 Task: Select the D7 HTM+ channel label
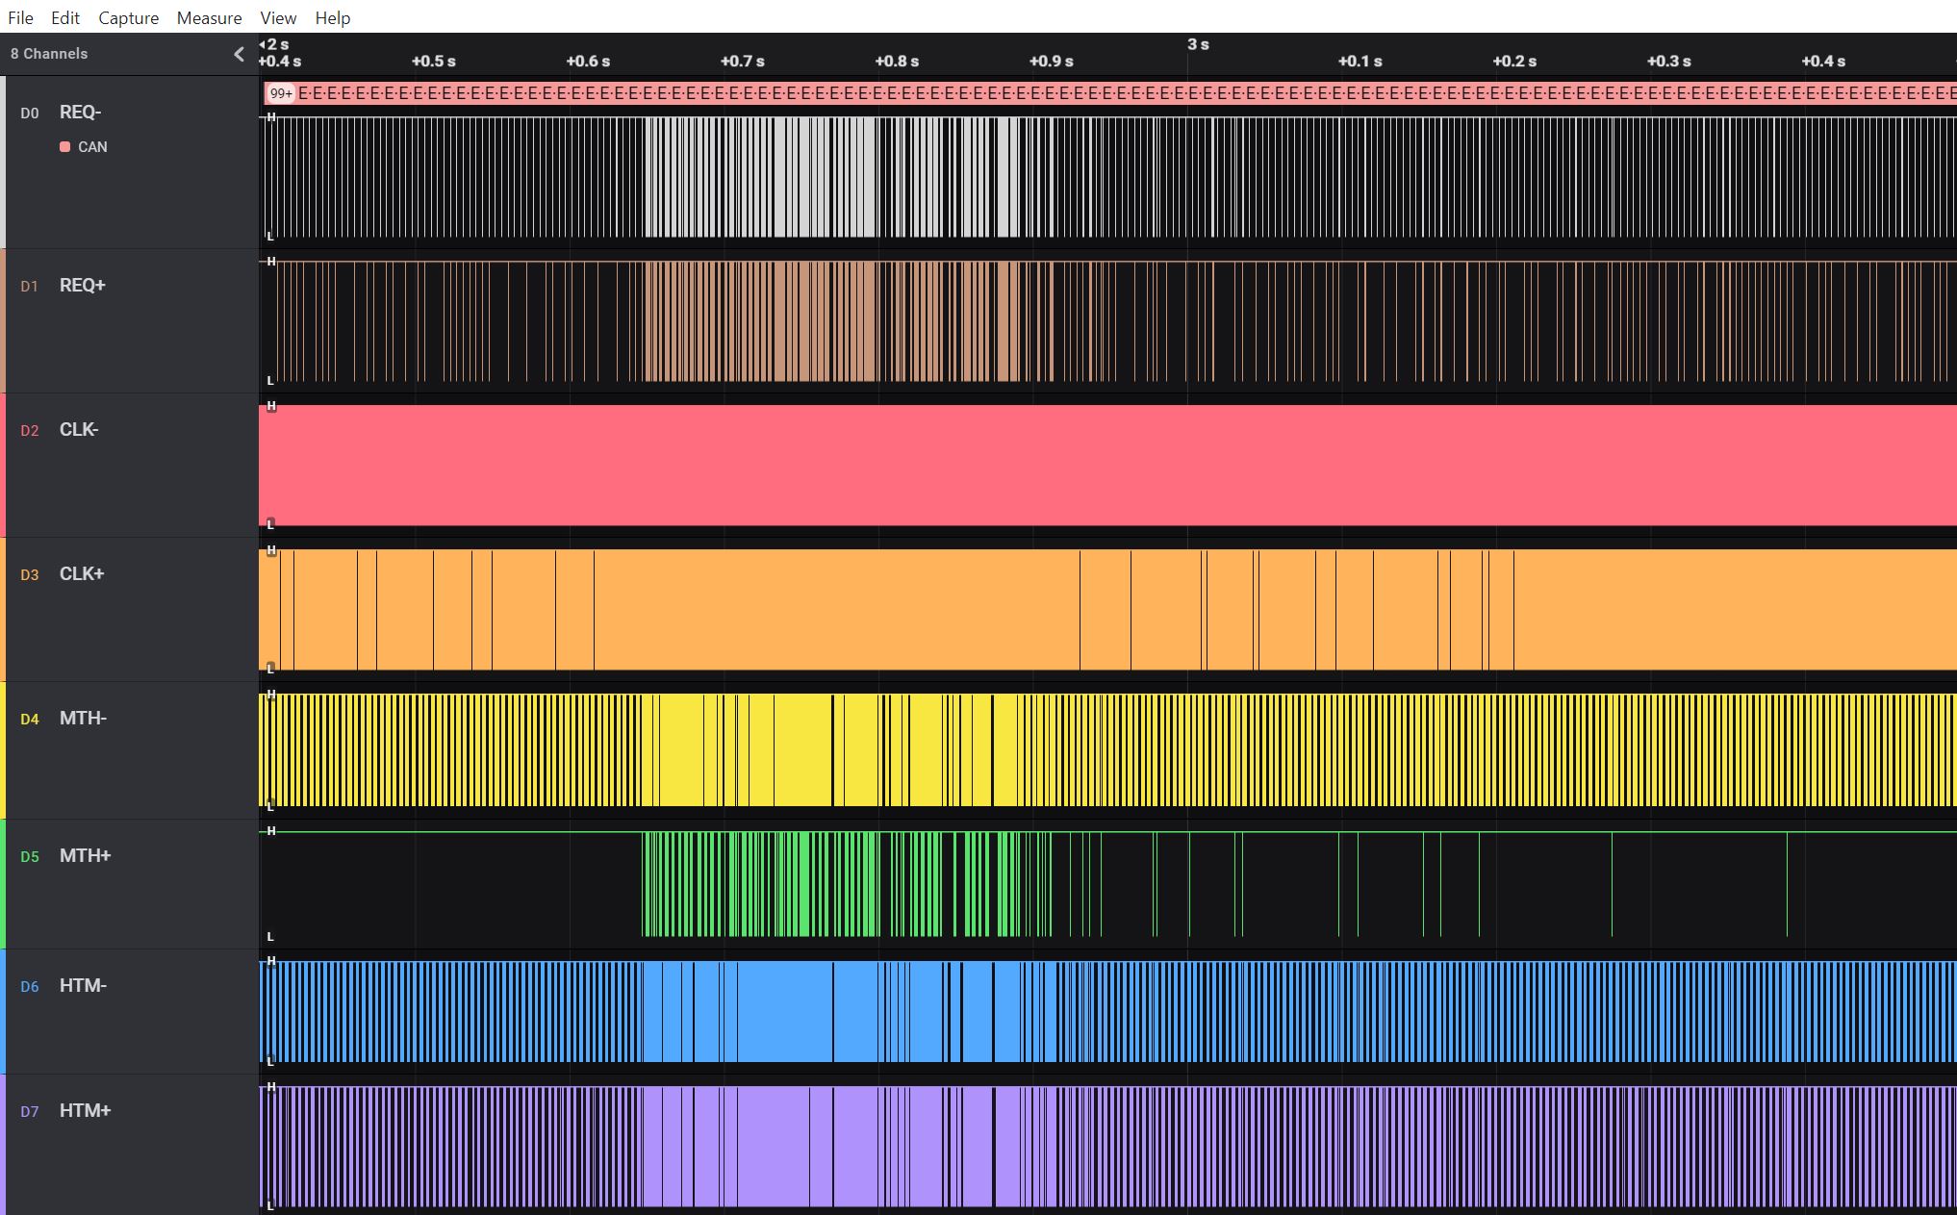(85, 1111)
